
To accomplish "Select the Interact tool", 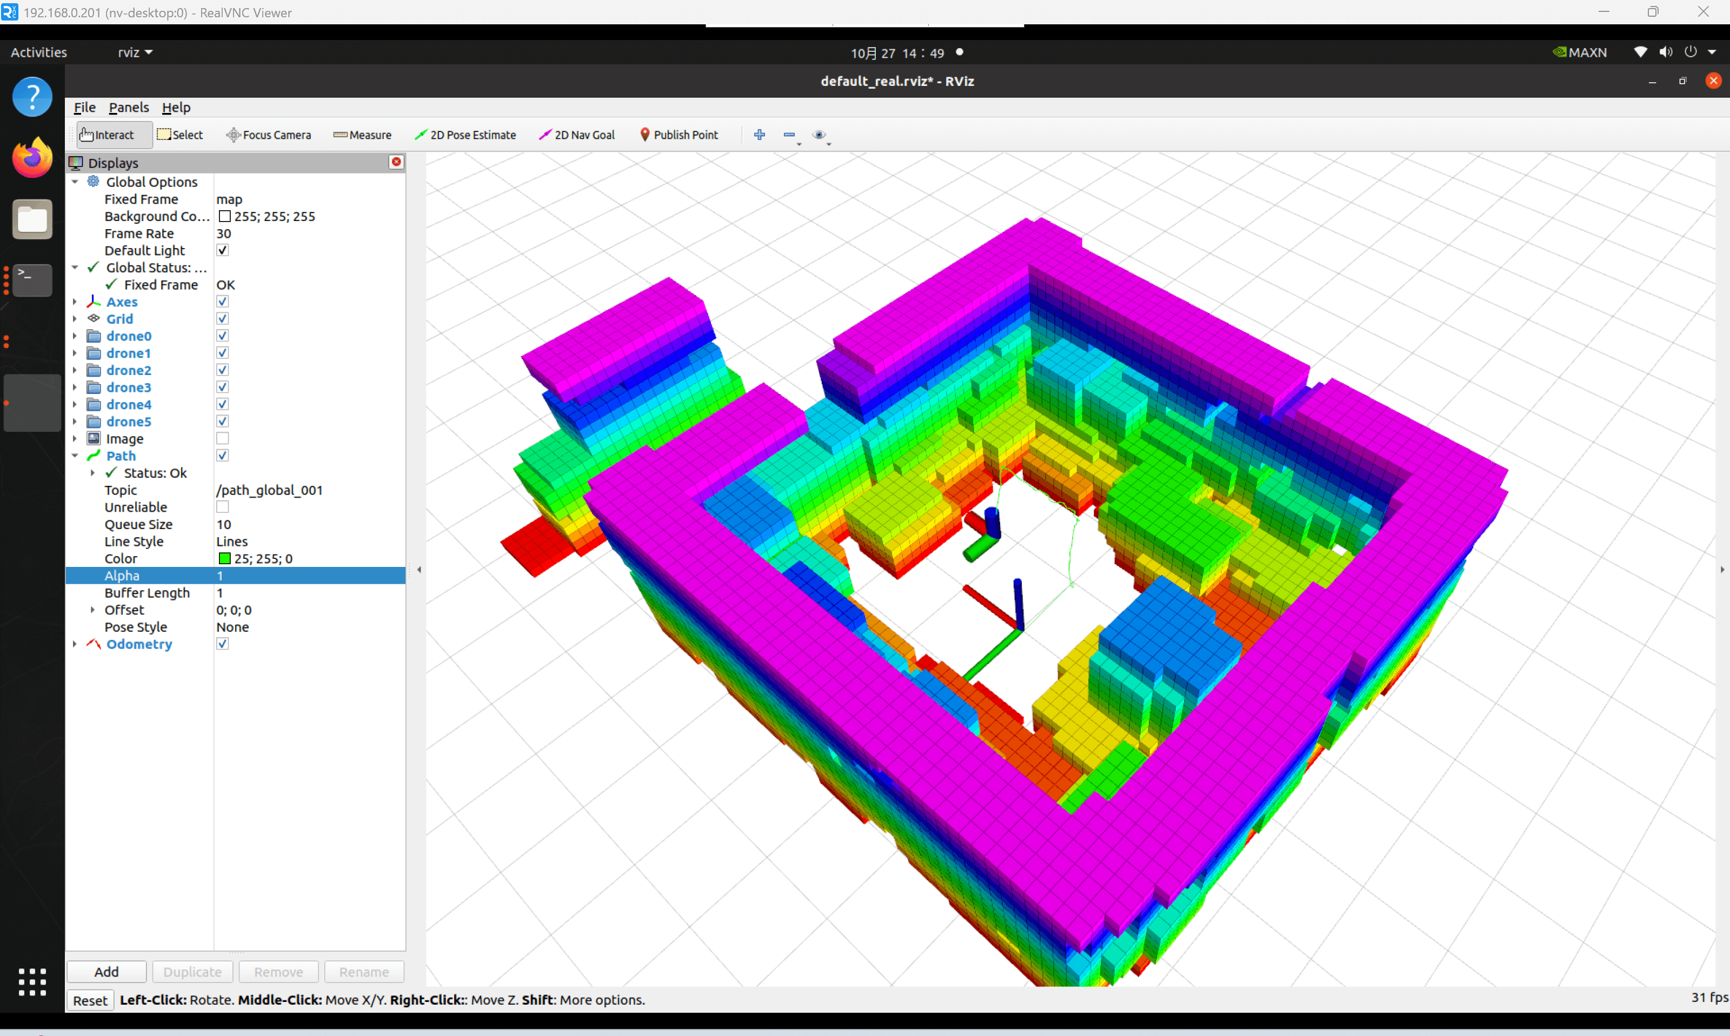I will coord(114,135).
